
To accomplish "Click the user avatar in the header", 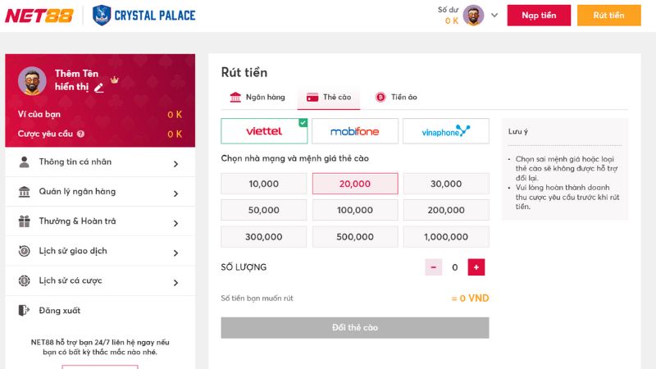I will [x=473, y=15].
